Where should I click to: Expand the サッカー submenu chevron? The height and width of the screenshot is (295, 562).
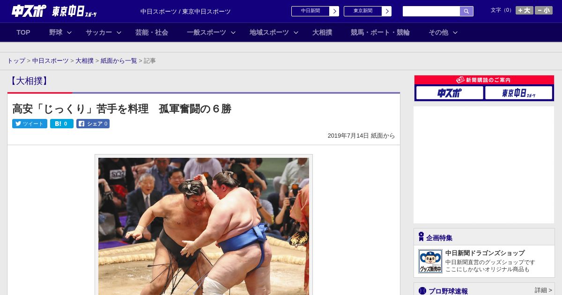pos(119,32)
